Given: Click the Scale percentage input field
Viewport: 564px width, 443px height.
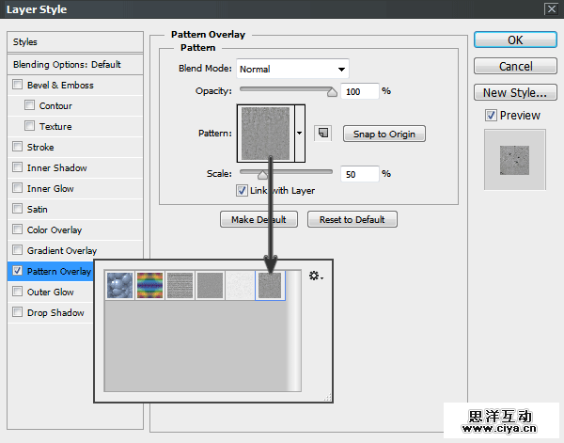Looking at the screenshot, I should (x=359, y=174).
